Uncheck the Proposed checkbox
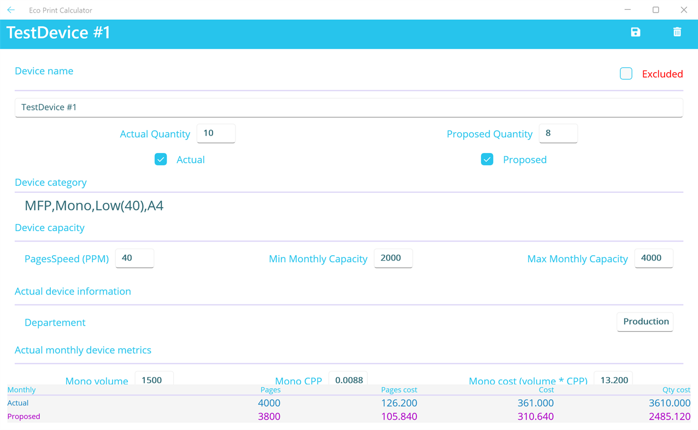Image resolution: width=698 pixels, height=430 pixels. pyautogui.click(x=487, y=159)
